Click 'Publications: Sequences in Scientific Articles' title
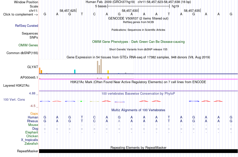 (138, 30)
